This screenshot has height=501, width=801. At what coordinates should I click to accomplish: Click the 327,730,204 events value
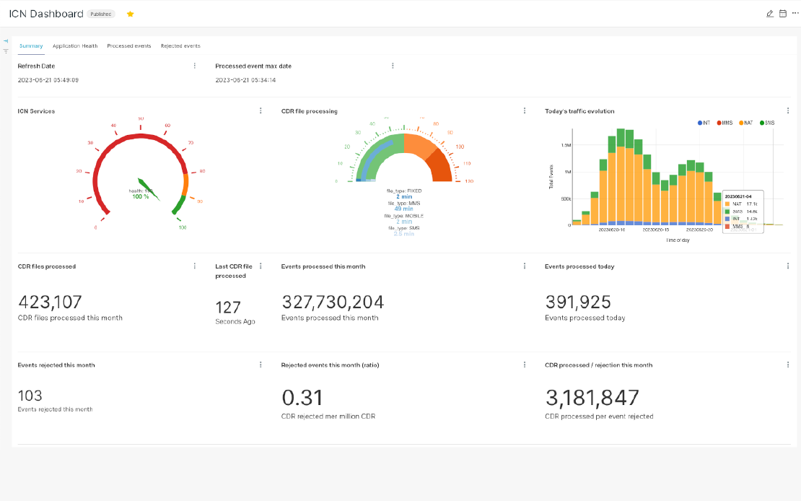pyautogui.click(x=333, y=302)
